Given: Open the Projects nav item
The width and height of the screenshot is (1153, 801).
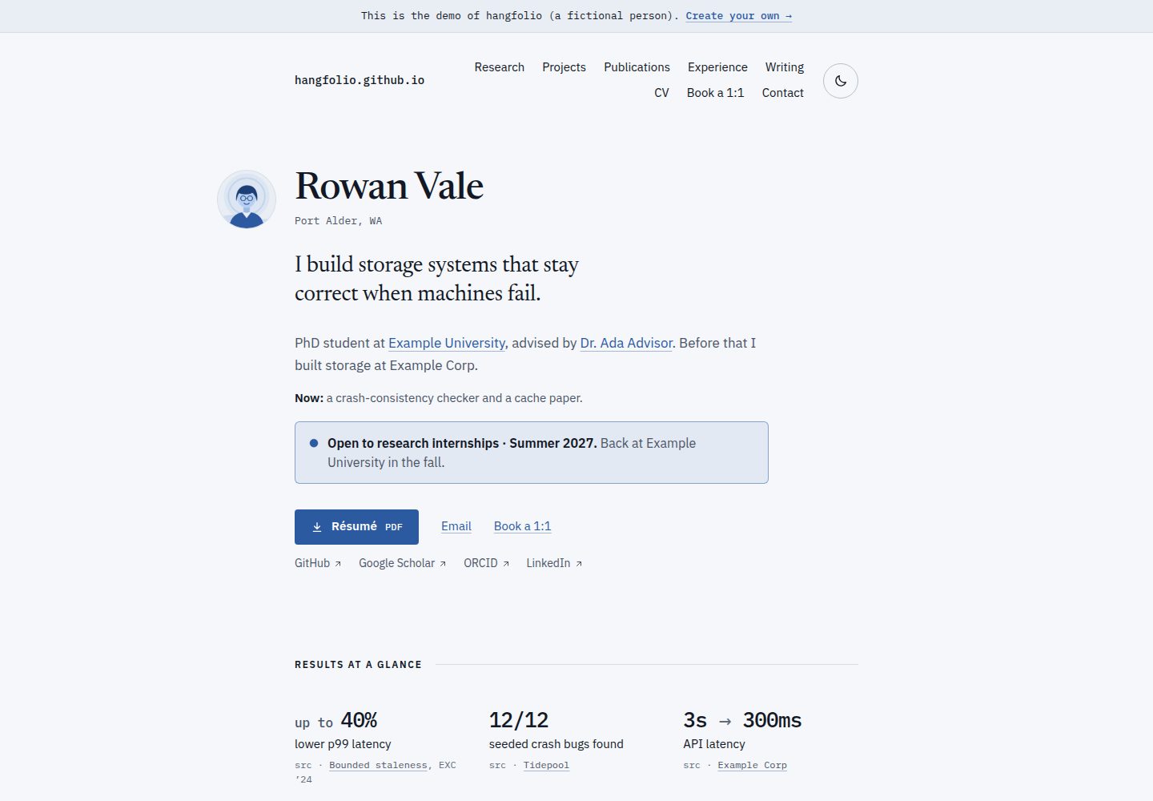Looking at the screenshot, I should tap(564, 67).
